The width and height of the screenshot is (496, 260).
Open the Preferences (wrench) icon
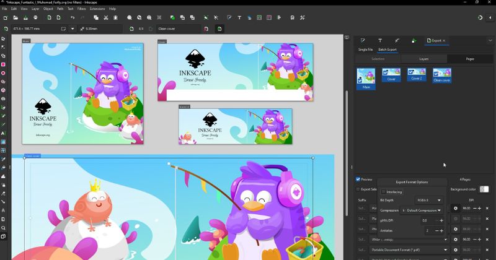tap(303, 18)
